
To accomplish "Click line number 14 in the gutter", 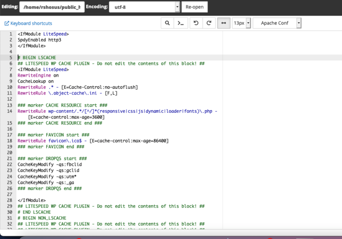I will [10, 111].
